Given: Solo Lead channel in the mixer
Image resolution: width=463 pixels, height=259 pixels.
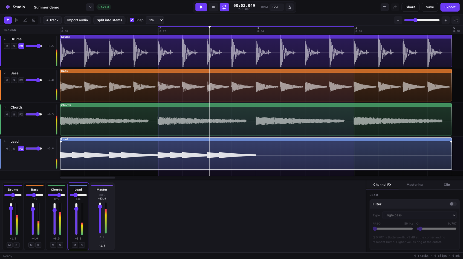Looking at the screenshot, I should pyautogui.click(x=82, y=245).
